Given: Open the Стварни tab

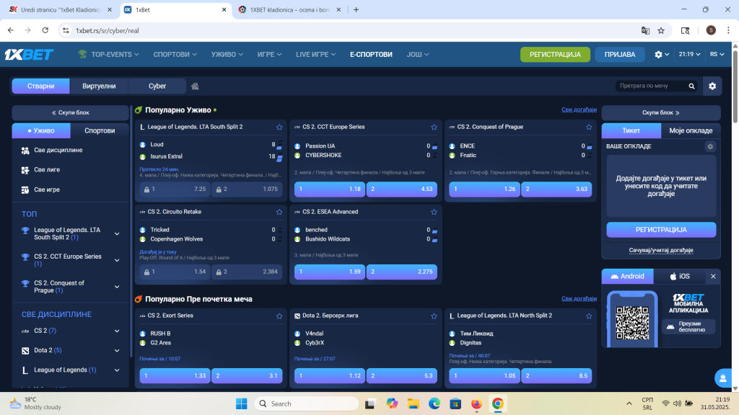Looking at the screenshot, I should (x=41, y=86).
